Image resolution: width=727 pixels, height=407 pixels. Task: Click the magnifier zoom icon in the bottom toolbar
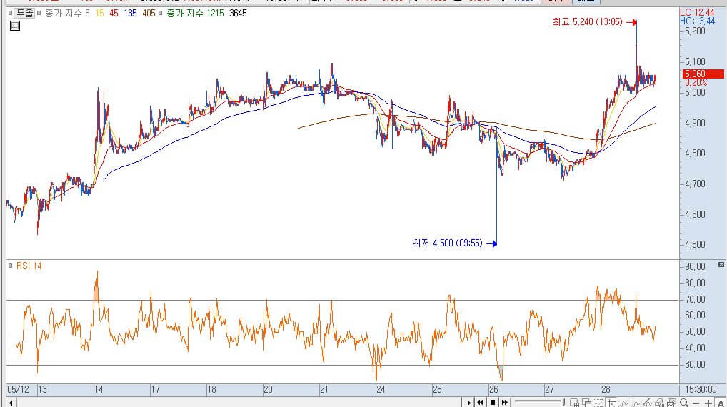(684, 403)
